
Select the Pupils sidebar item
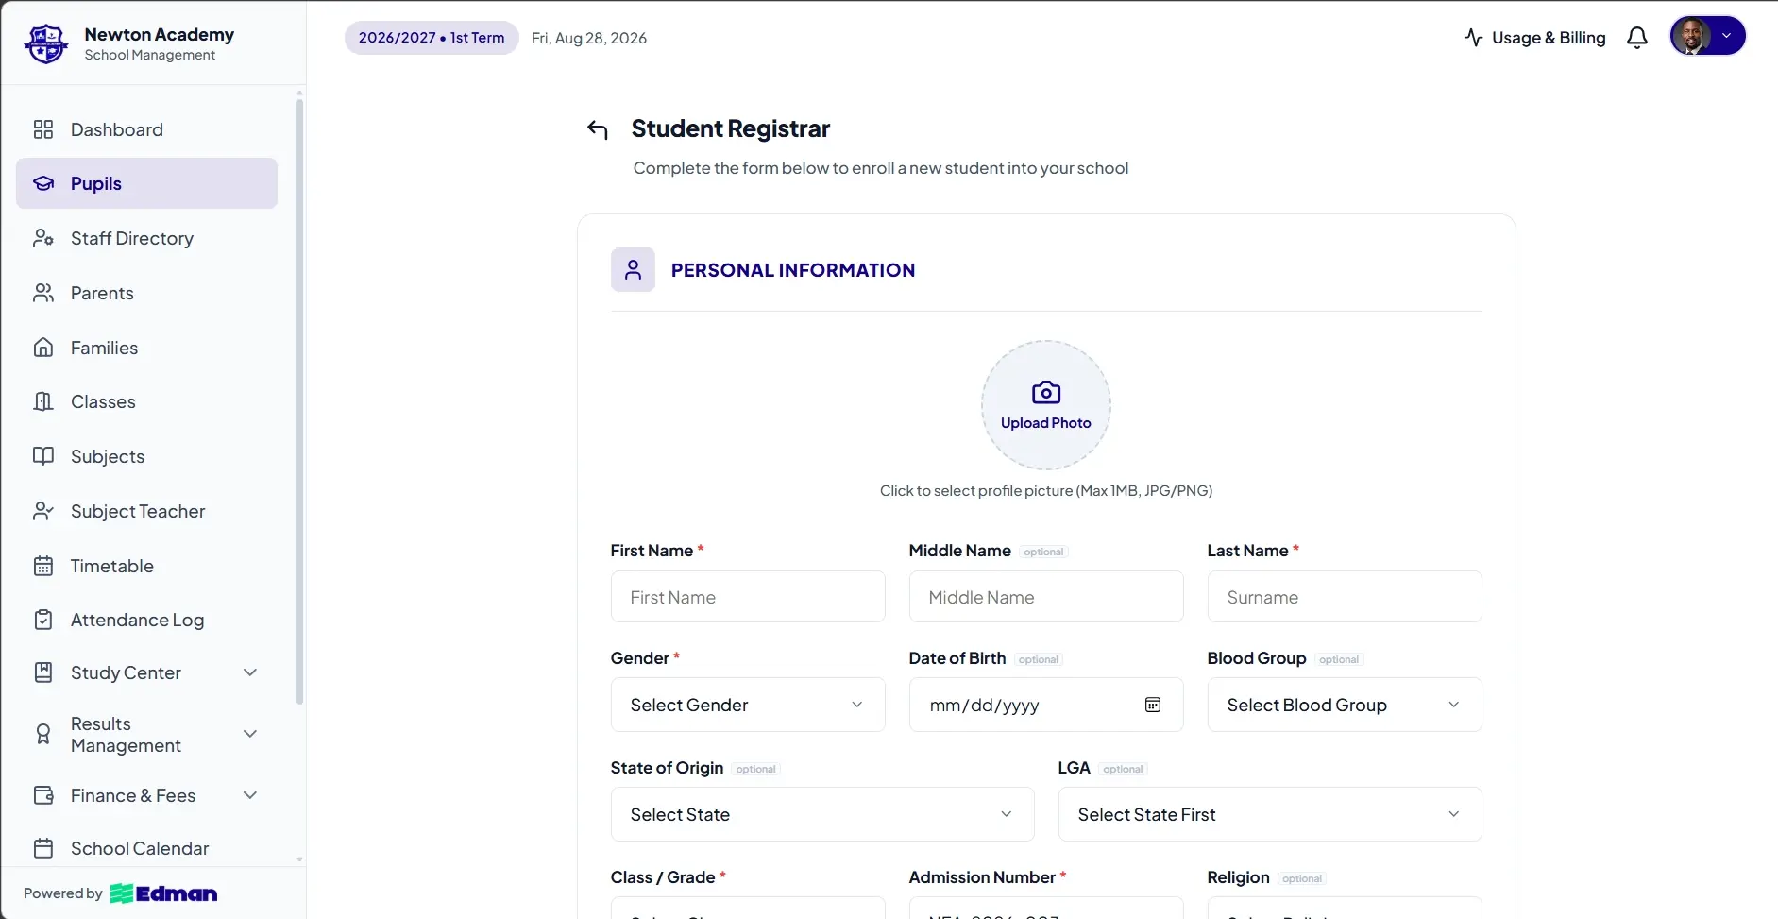point(146,183)
